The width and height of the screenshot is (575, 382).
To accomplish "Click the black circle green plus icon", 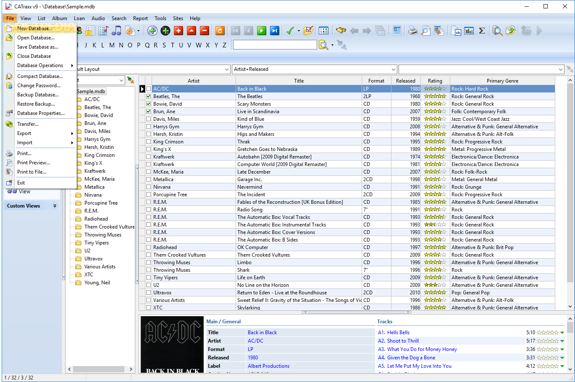I will (x=165, y=31).
